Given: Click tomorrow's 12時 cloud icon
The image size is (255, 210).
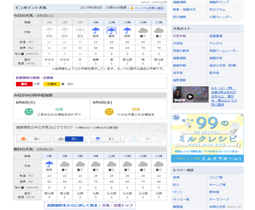Looking at the screenshot, I should coord(111,164).
